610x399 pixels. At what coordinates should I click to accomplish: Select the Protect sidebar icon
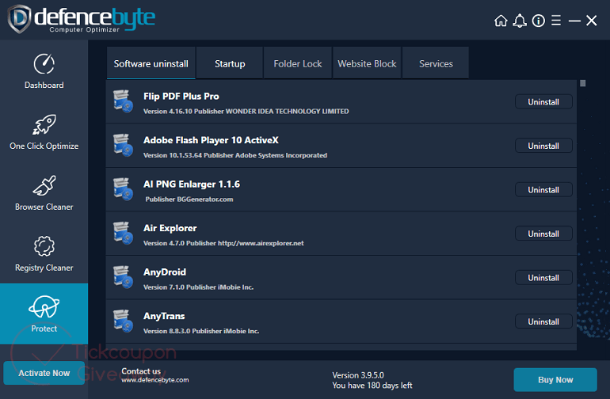click(x=44, y=307)
